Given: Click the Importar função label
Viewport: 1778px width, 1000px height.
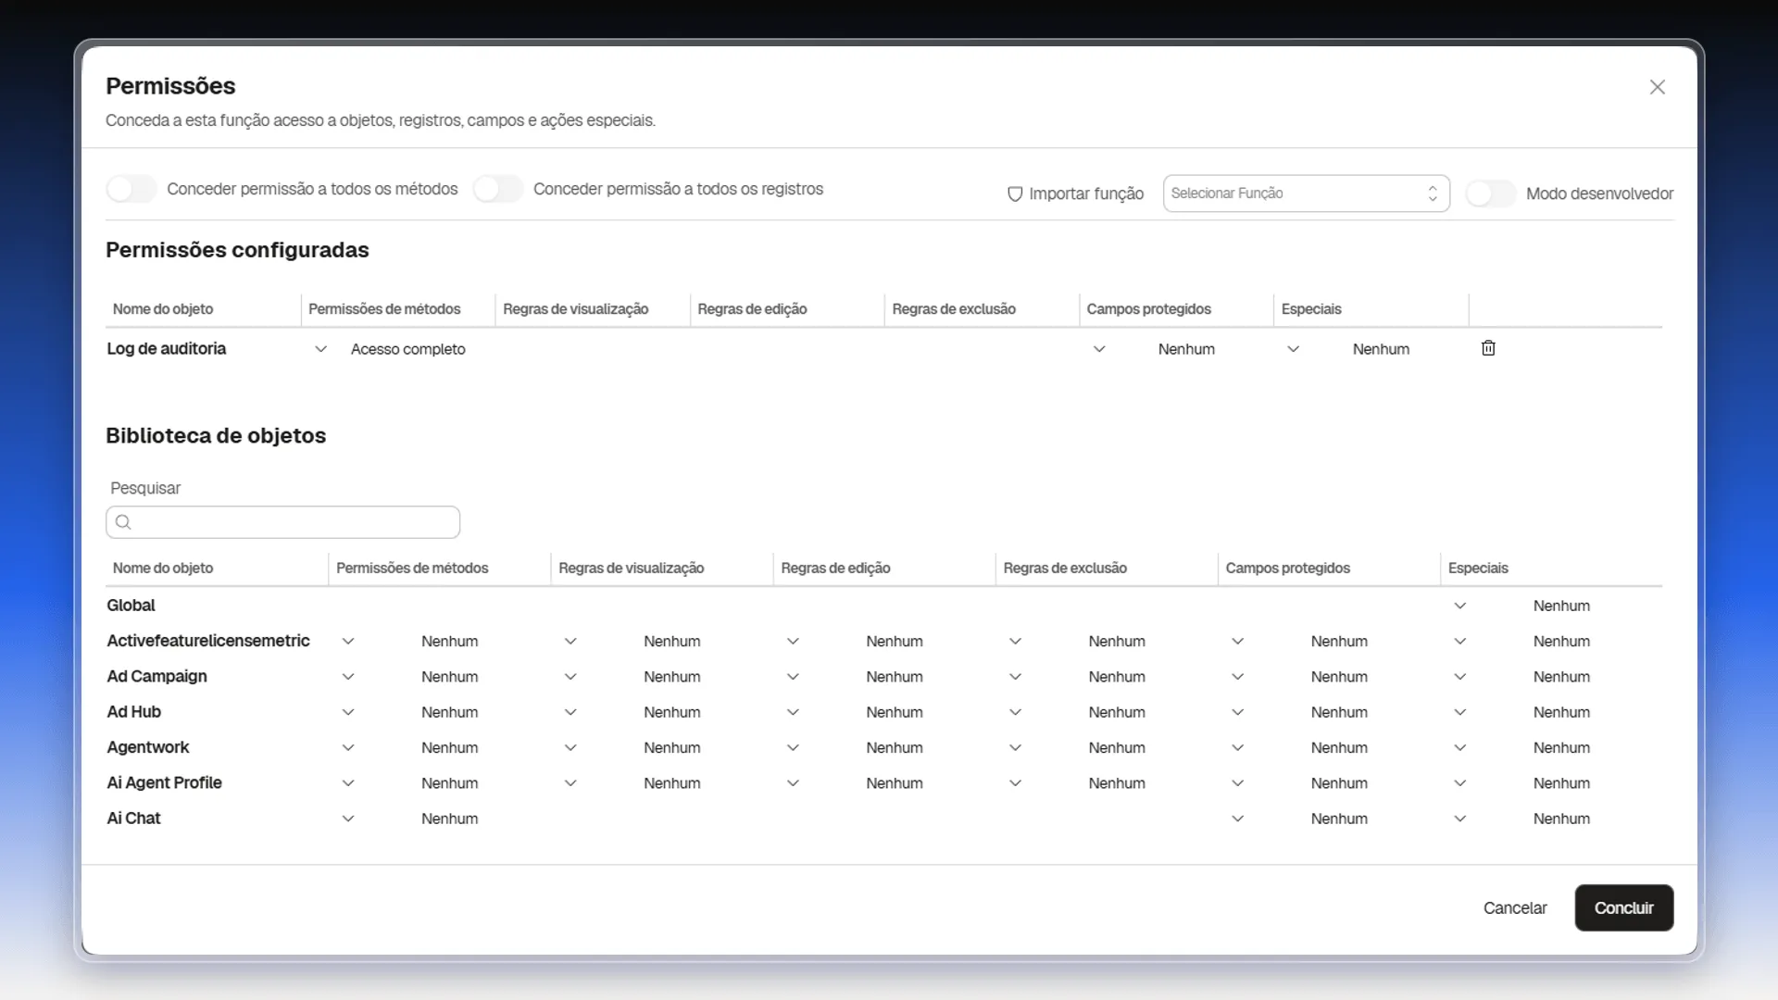Looking at the screenshot, I should pos(1086,194).
